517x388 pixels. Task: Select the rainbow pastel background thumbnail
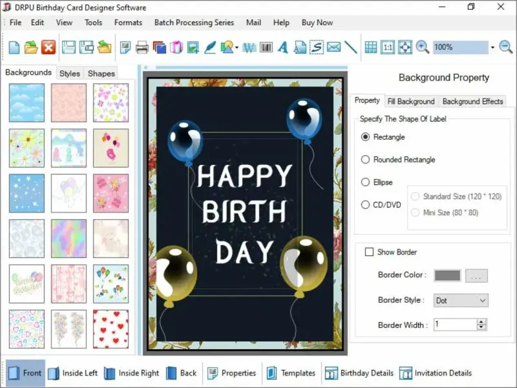coord(69,239)
